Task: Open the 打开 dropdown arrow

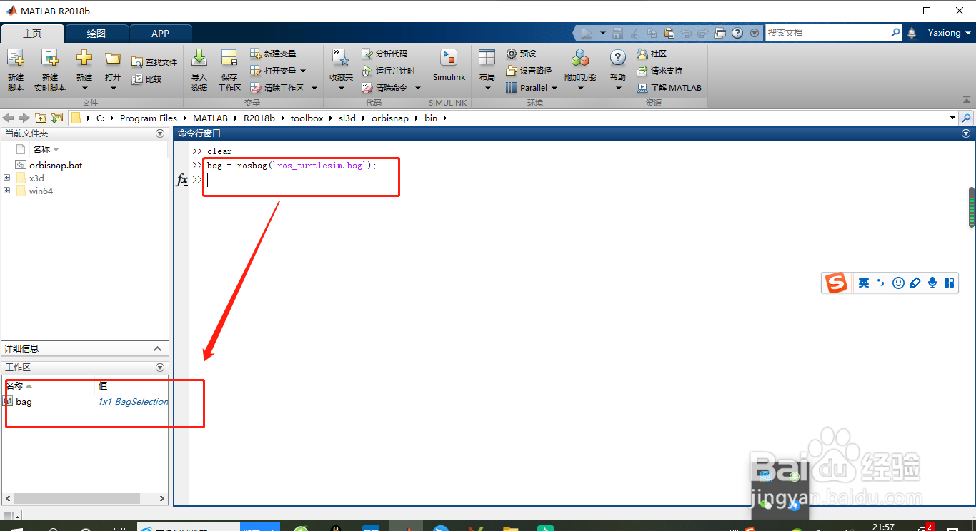Action: [x=113, y=88]
